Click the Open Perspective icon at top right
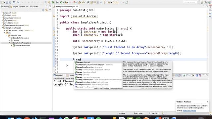Image resolution: width=212 pixels, height=119 pixels. pos(202,2)
